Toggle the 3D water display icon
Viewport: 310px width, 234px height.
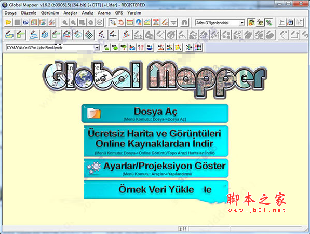click(x=260, y=22)
